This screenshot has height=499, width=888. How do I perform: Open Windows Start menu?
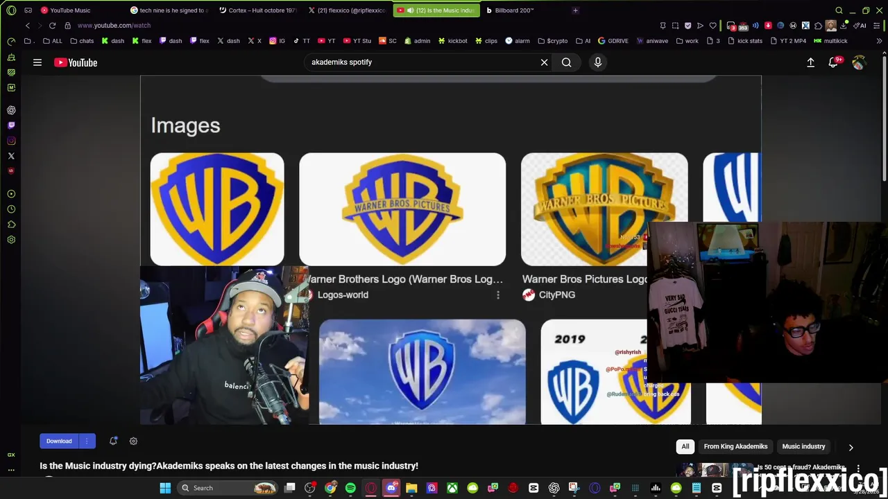point(165,488)
